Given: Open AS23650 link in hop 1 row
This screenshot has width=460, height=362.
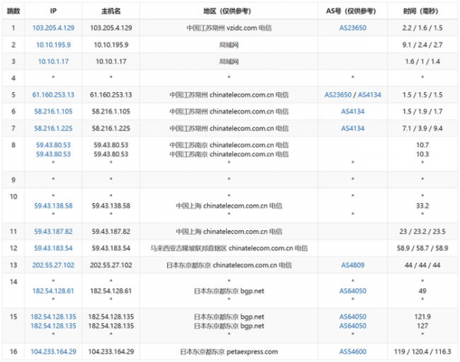Looking at the screenshot, I should coord(353,28).
